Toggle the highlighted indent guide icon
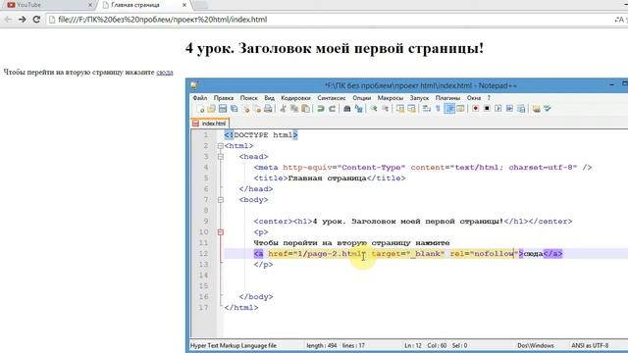 pyautogui.click(x=449, y=109)
